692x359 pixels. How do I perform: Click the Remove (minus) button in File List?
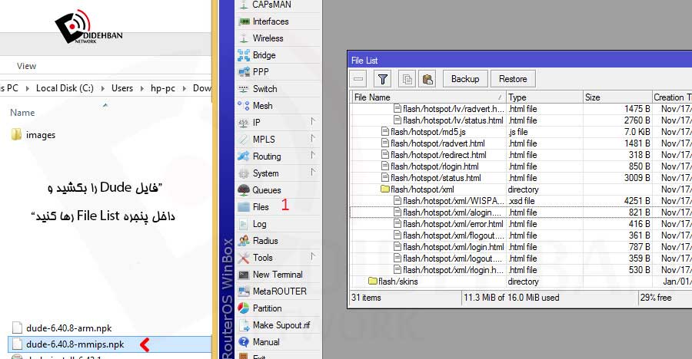[x=358, y=79]
